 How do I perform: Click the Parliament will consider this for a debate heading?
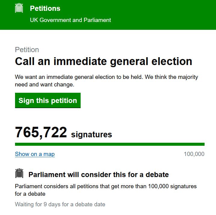pos(98,175)
